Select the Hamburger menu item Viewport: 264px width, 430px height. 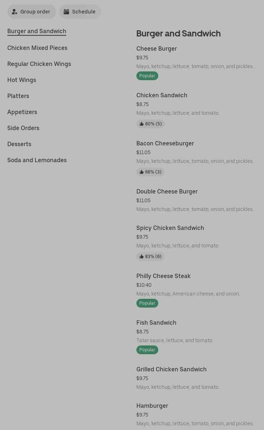coord(152,406)
